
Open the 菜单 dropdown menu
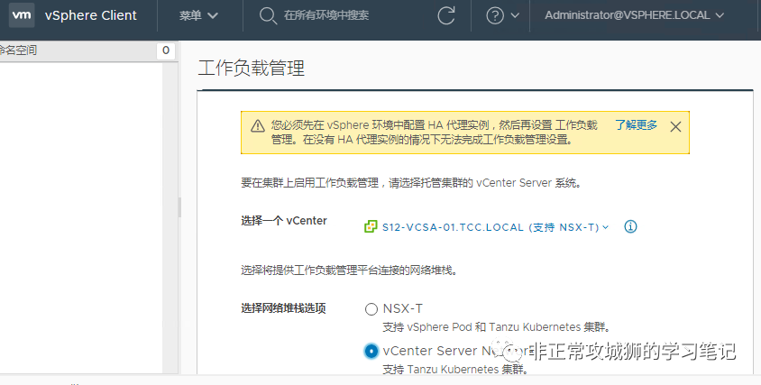(198, 15)
